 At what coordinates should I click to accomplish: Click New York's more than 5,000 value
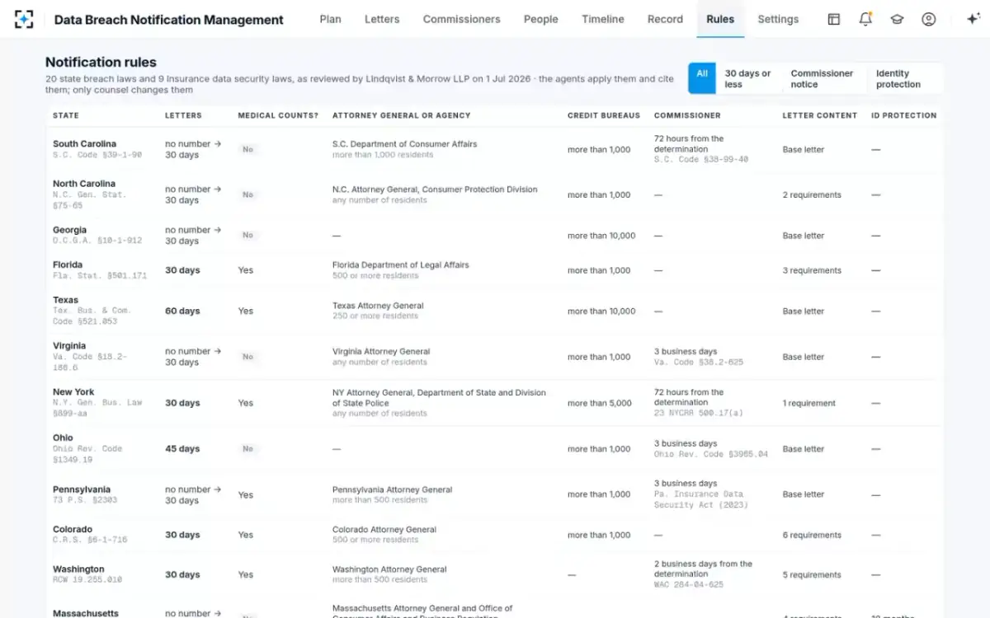pyautogui.click(x=600, y=403)
